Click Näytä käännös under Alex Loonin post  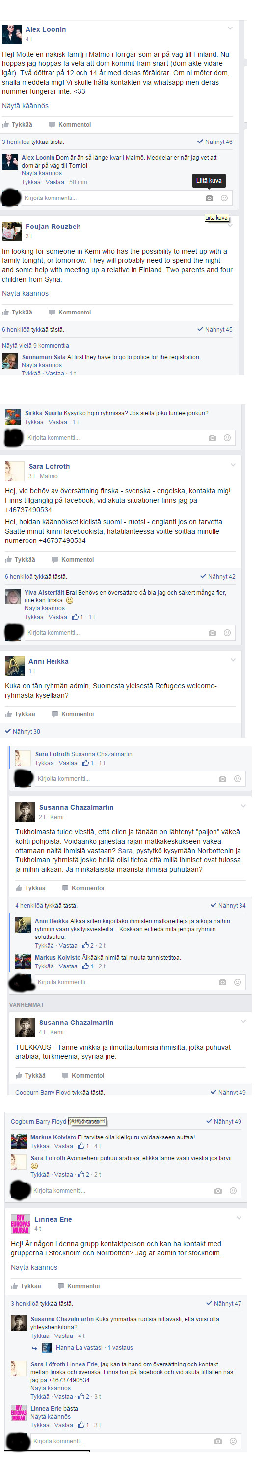point(25,106)
